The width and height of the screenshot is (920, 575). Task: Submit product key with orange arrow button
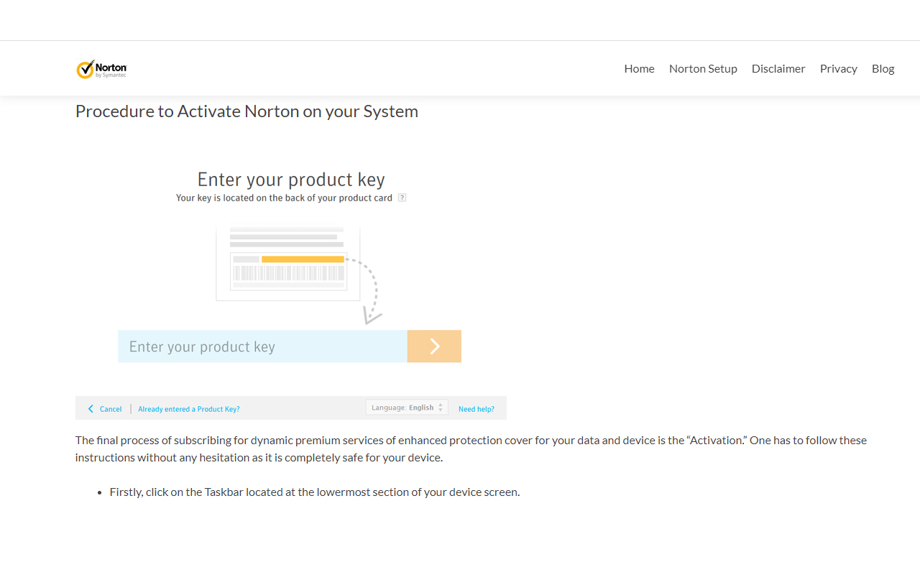click(x=434, y=346)
